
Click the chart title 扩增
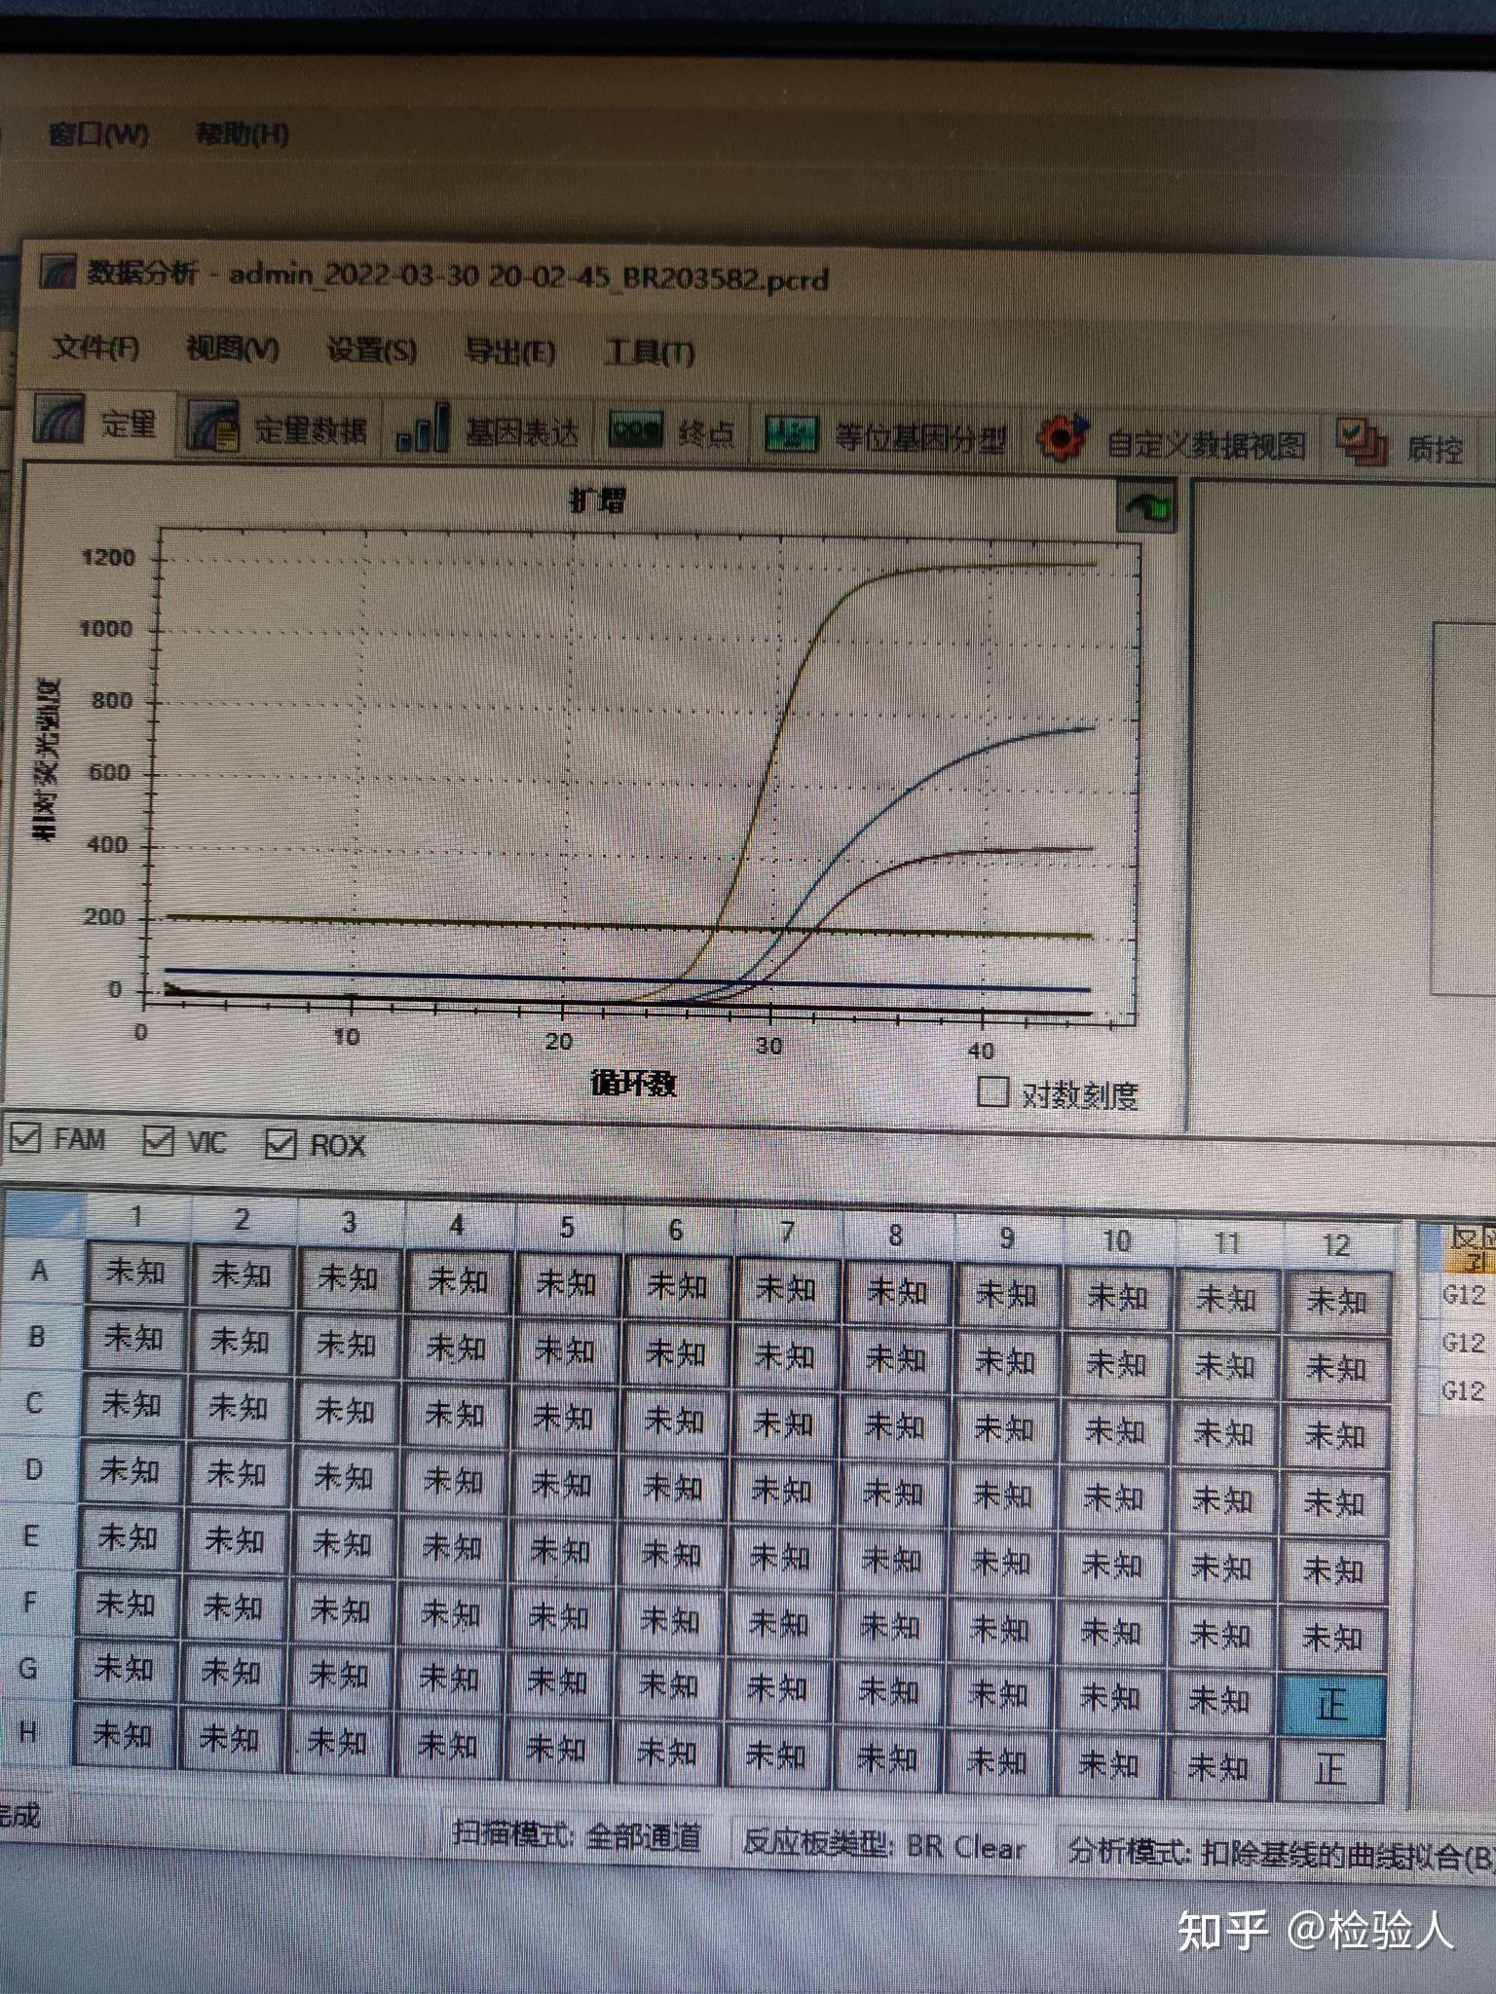point(597,501)
